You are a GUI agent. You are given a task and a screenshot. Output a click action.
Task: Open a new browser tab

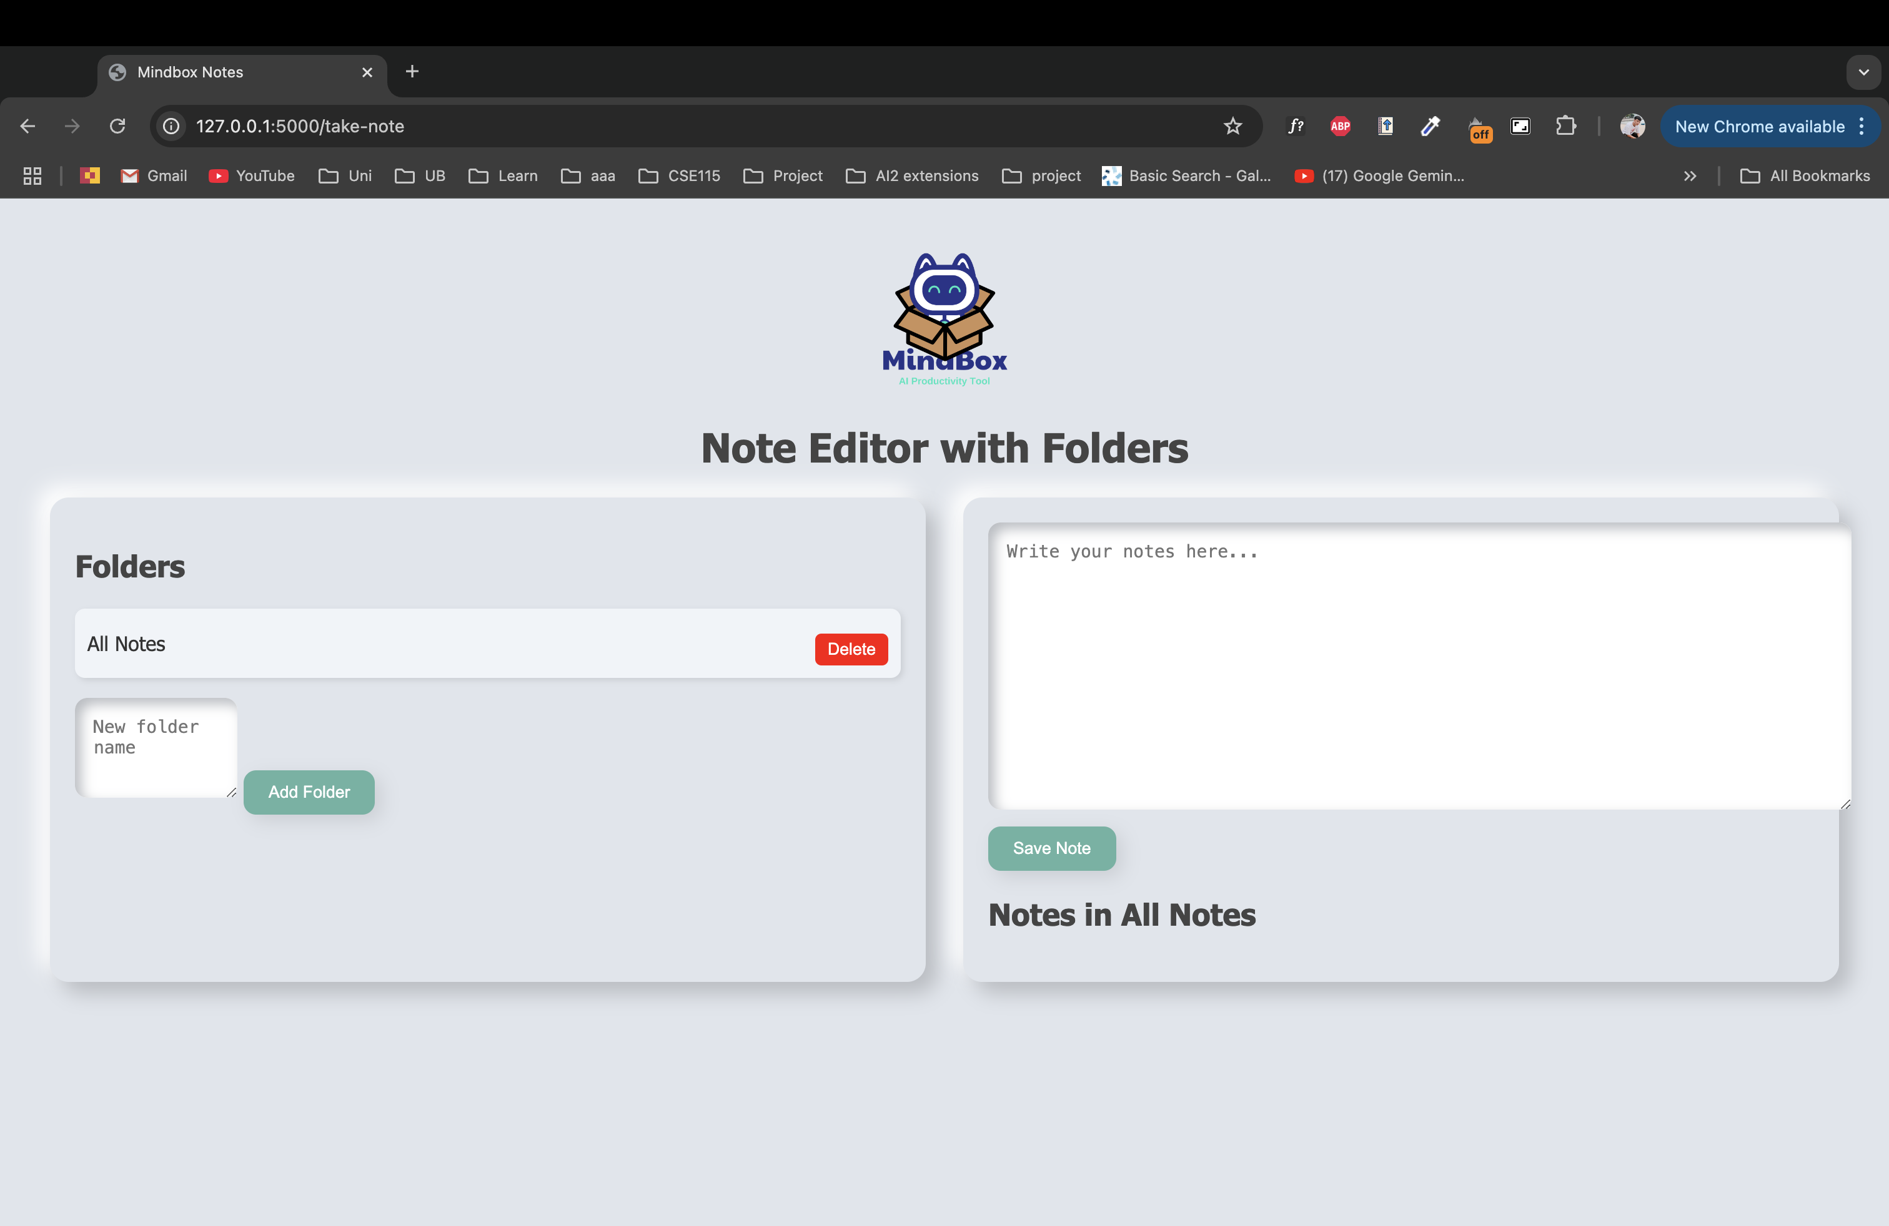coord(412,72)
